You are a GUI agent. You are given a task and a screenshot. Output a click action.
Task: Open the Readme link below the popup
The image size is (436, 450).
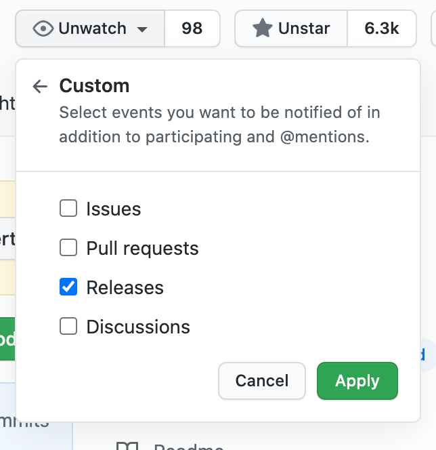[188, 447]
